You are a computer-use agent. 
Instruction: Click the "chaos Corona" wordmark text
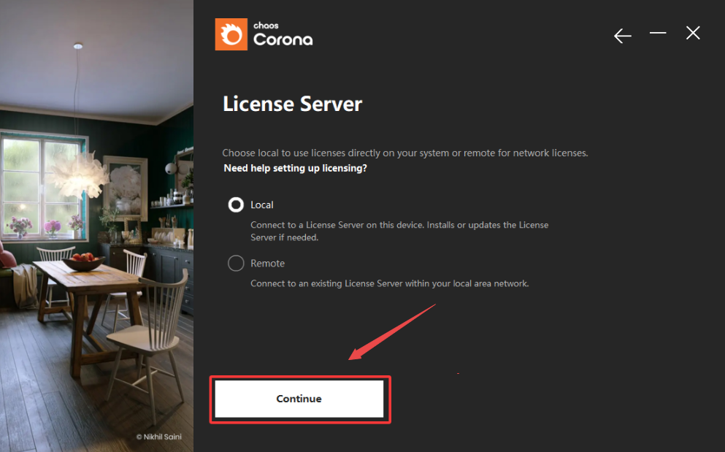pyautogui.click(x=283, y=36)
